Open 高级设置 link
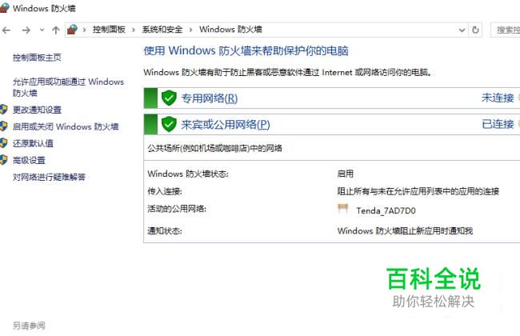This screenshot has width=520, height=336. 29,161
